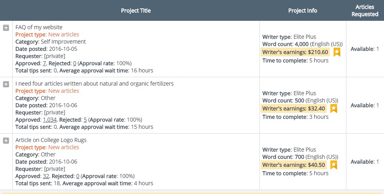This screenshot has height=194, width=384.
Task: Open the approved count 1,034 link
Action: pos(50,120)
